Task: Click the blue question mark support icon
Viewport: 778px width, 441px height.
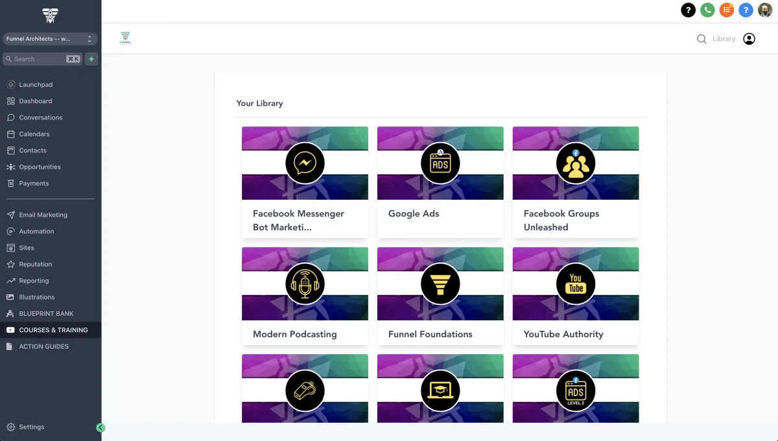Action: tap(746, 10)
